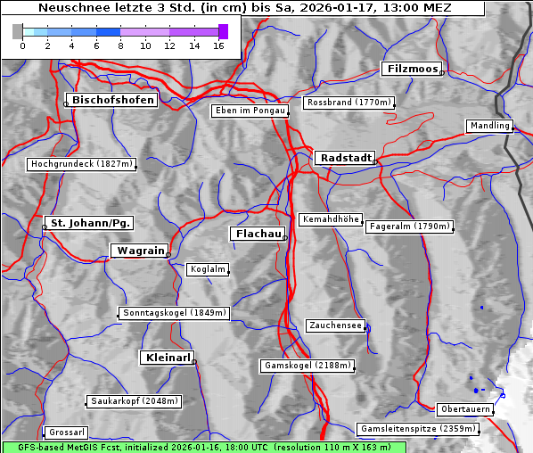Click the Wagrain location marker circle

pyautogui.click(x=168, y=255)
